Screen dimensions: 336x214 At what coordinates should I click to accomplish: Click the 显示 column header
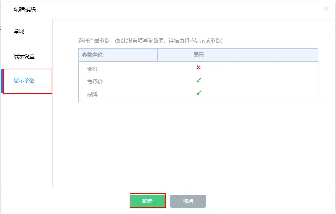(x=199, y=55)
